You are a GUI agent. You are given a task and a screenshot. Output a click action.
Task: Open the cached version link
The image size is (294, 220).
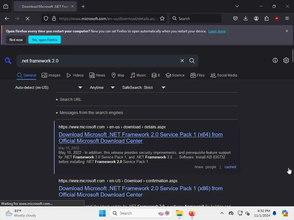(x=230, y=167)
